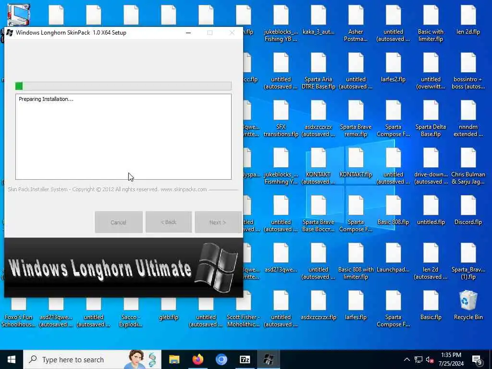The image size is (492, 369).
Task: Click the network tray icon
Action: (418, 359)
